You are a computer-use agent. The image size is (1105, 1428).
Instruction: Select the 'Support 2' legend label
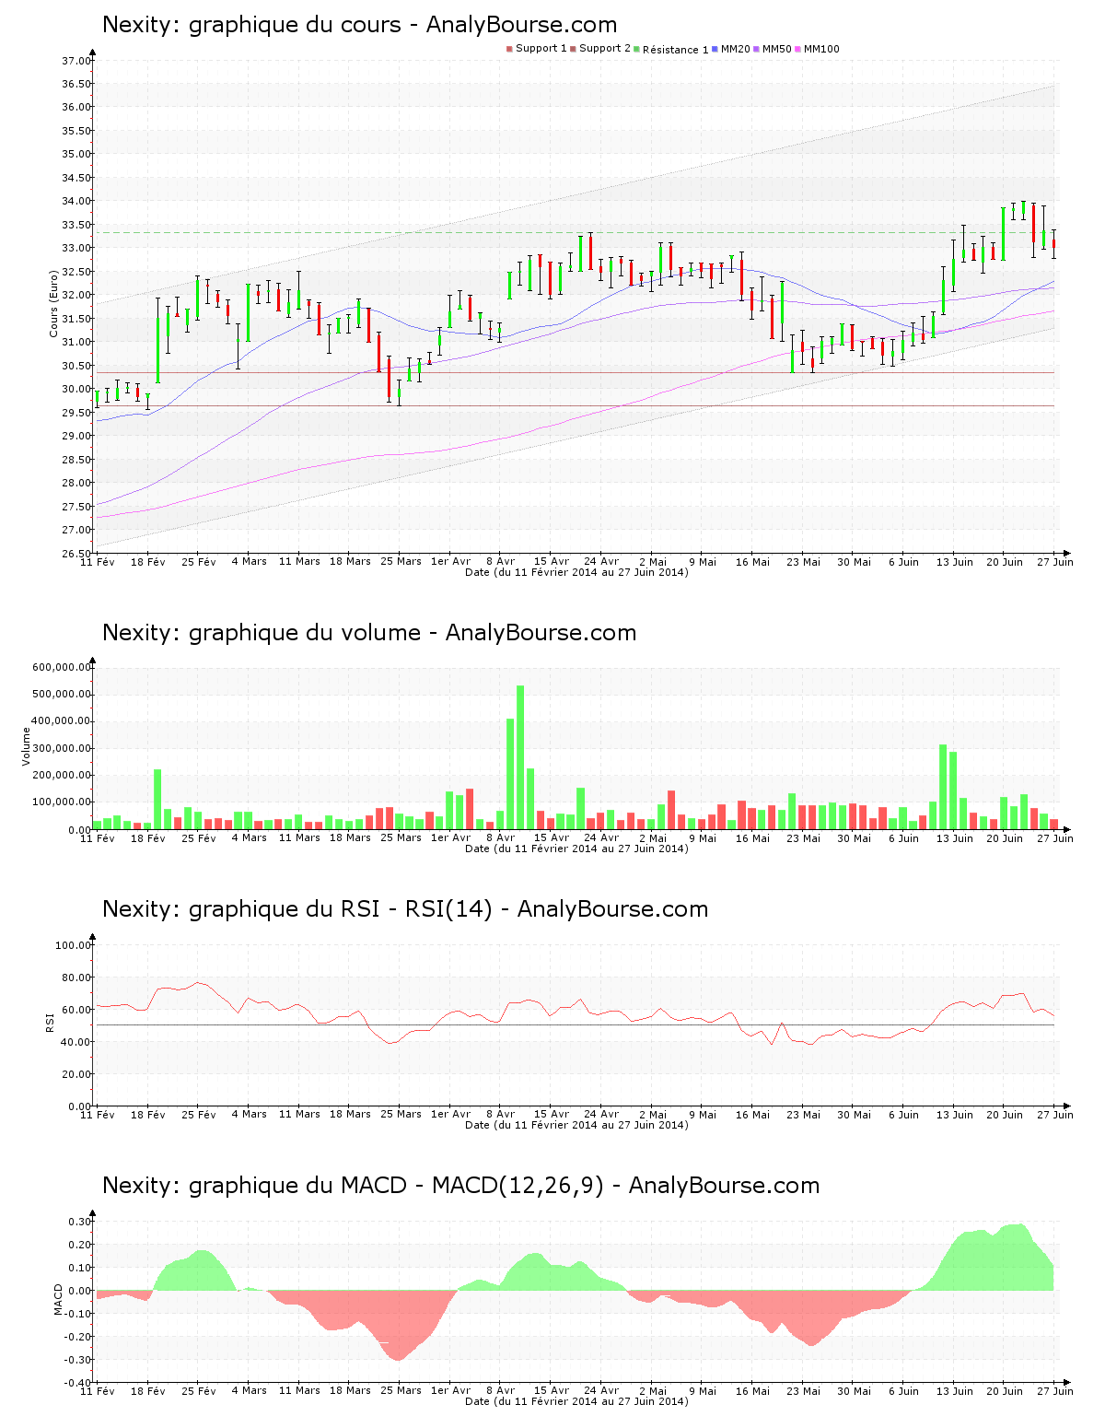[x=604, y=49]
